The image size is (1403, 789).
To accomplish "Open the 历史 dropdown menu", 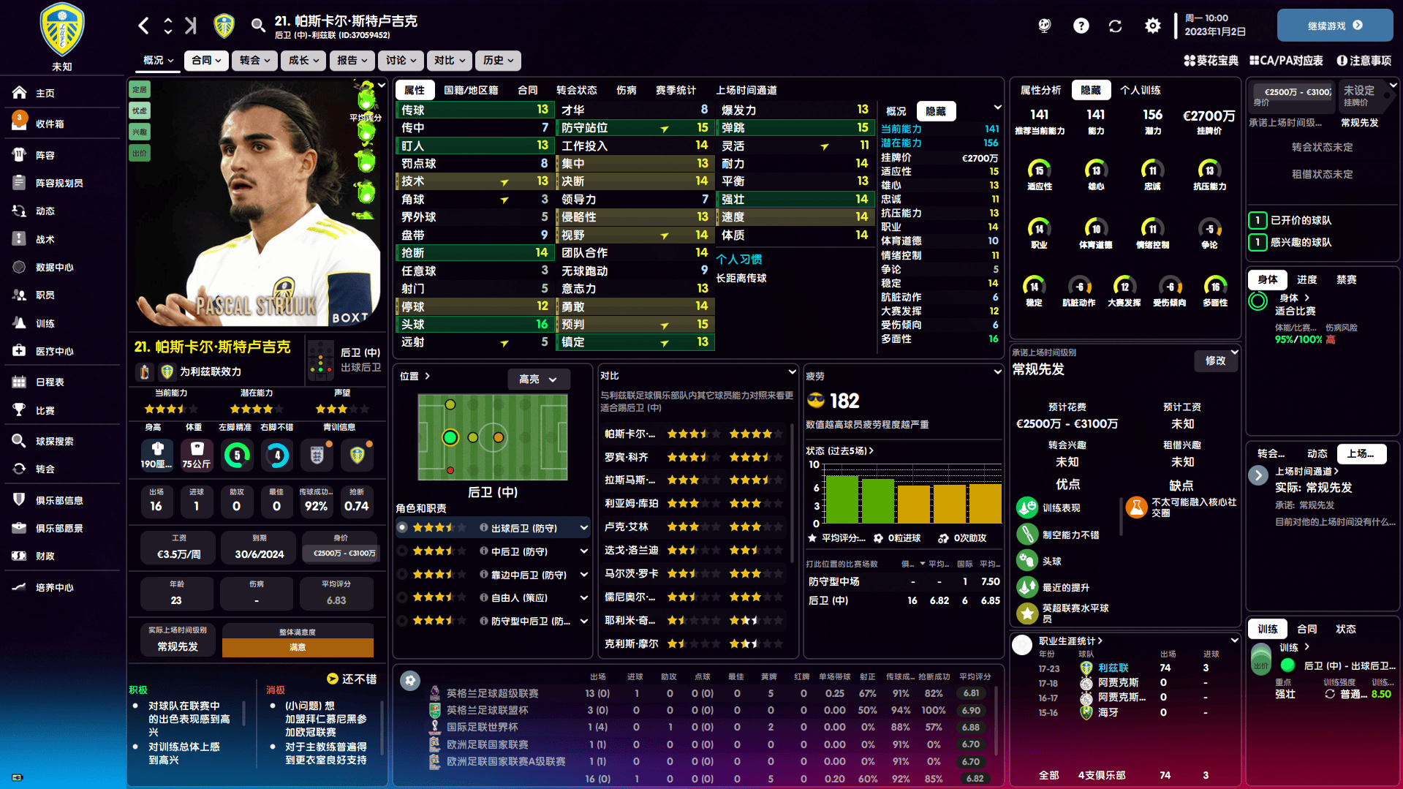I will pos(498,60).
